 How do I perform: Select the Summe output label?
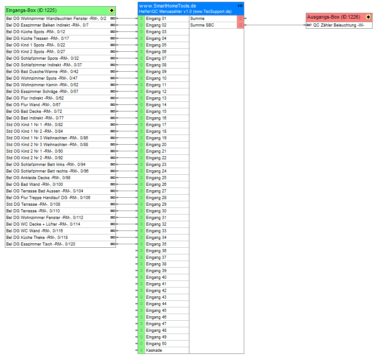(x=197, y=19)
